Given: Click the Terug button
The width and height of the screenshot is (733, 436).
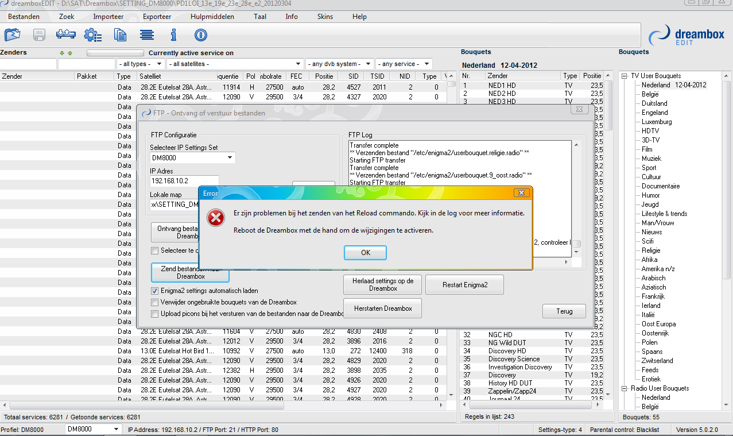Looking at the screenshot, I should click(x=564, y=311).
